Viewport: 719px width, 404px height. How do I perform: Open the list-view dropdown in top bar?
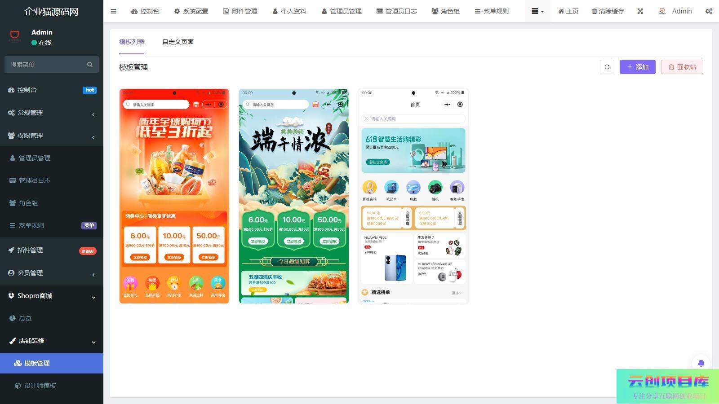coord(537,11)
